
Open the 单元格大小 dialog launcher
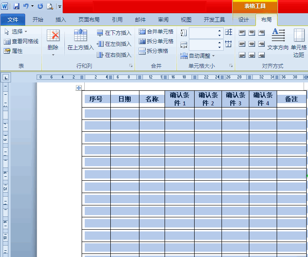pyautogui.click(x=231, y=66)
